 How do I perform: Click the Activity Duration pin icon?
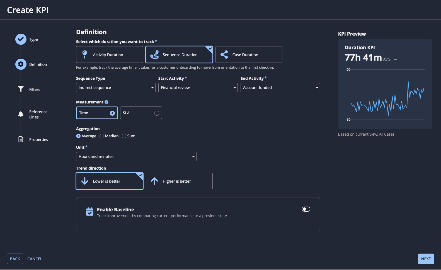85,55
